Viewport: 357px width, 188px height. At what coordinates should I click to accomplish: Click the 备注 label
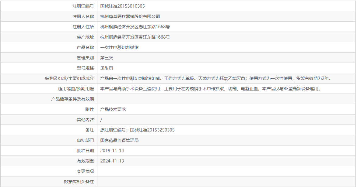89,130
